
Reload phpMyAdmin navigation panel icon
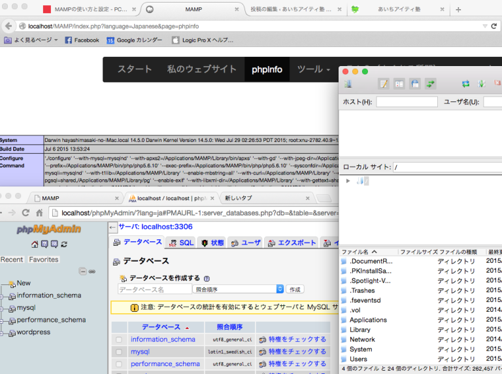[x=64, y=245]
